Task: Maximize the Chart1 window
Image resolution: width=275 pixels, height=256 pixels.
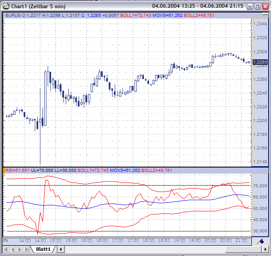Action: click(257, 6)
